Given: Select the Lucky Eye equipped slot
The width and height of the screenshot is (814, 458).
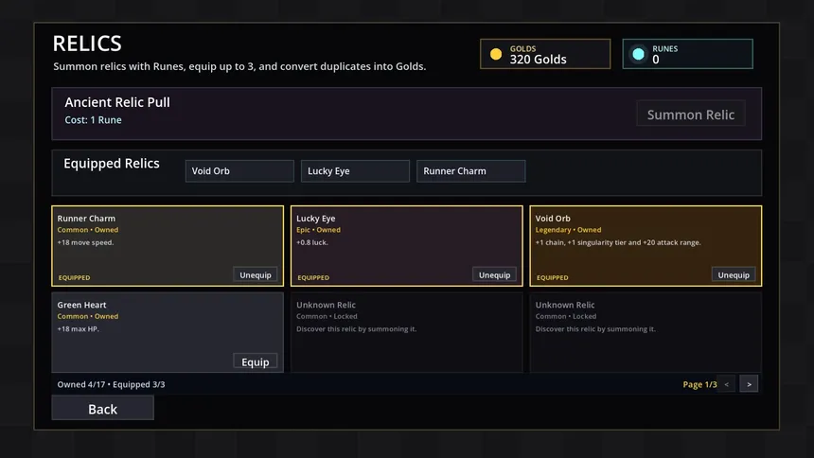Looking at the screenshot, I should coord(355,171).
